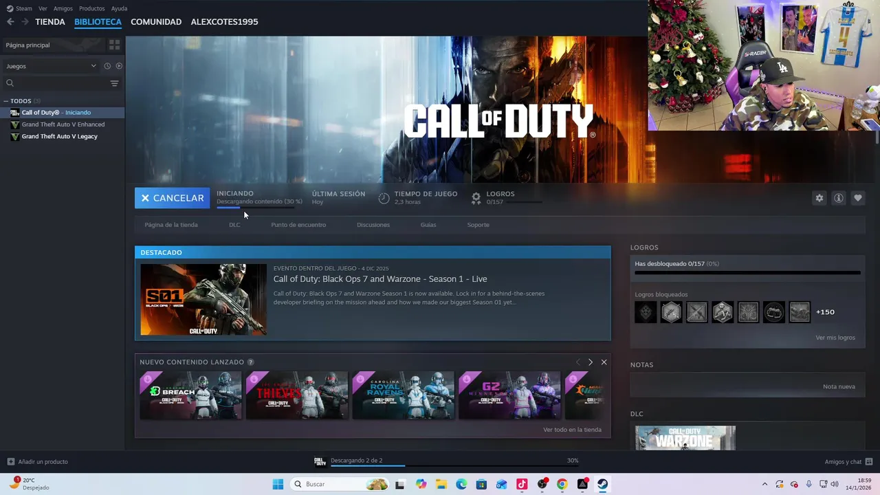Image resolution: width=880 pixels, height=495 pixels.
Task: Click the S01 featured event thumbnail
Action: 203,300
